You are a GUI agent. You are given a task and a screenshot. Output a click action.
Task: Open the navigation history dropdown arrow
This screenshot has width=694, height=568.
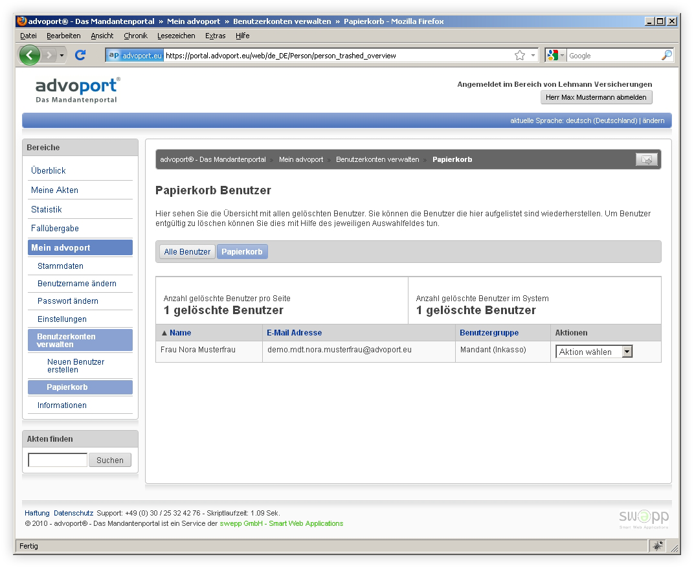click(62, 55)
